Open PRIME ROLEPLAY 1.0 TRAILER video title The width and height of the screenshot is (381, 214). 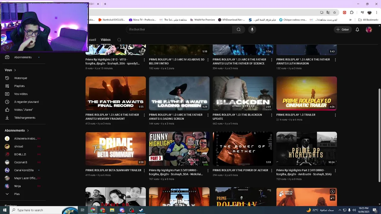(x=296, y=115)
